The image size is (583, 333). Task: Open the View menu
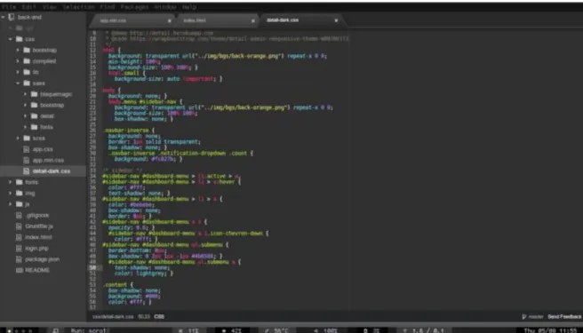tap(49, 7)
